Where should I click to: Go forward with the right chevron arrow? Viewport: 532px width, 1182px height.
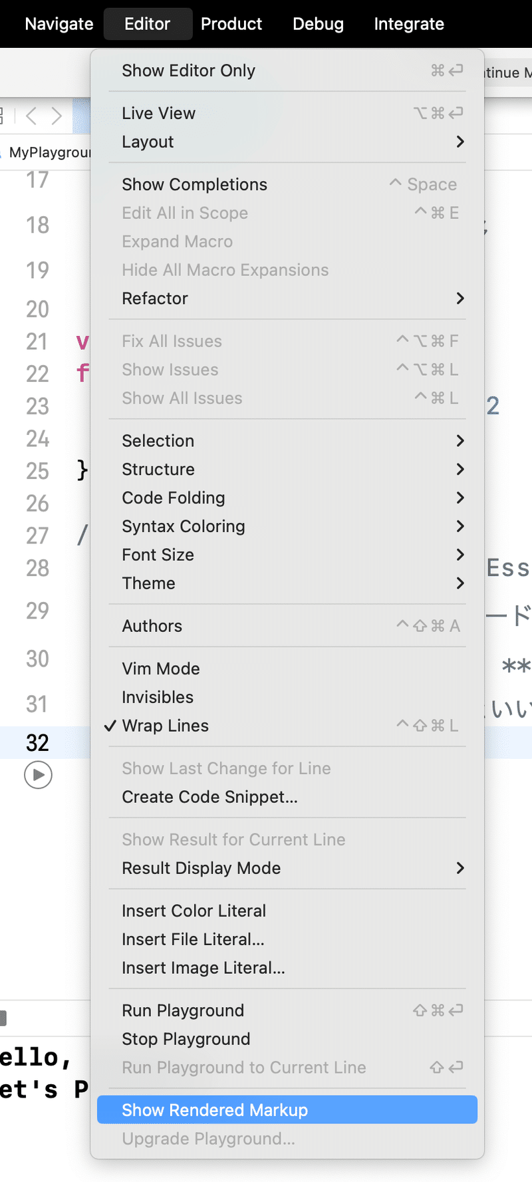tap(57, 116)
